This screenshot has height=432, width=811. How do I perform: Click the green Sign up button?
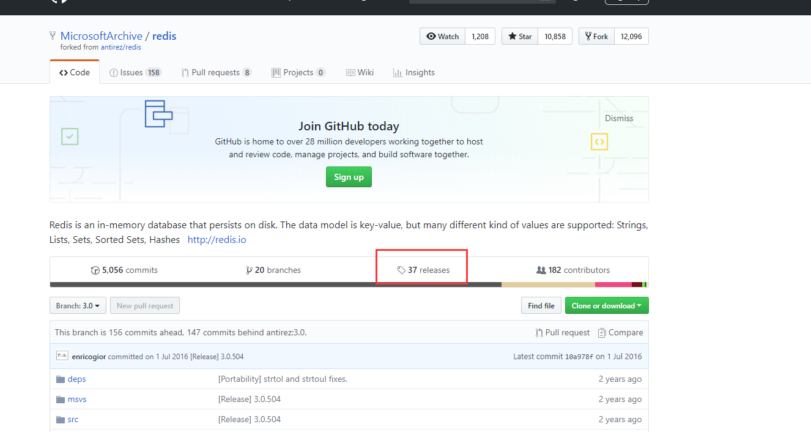349,177
